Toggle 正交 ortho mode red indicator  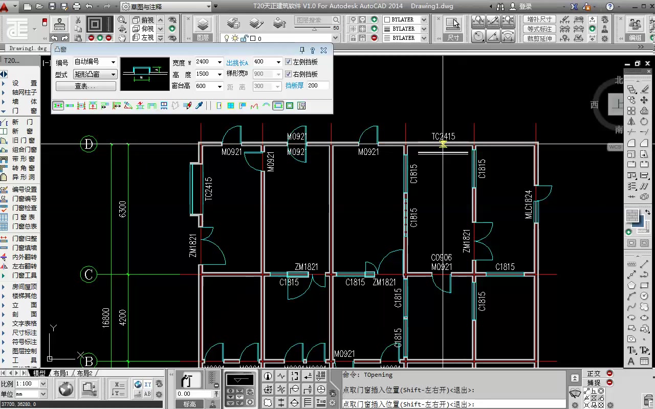click(x=609, y=374)
